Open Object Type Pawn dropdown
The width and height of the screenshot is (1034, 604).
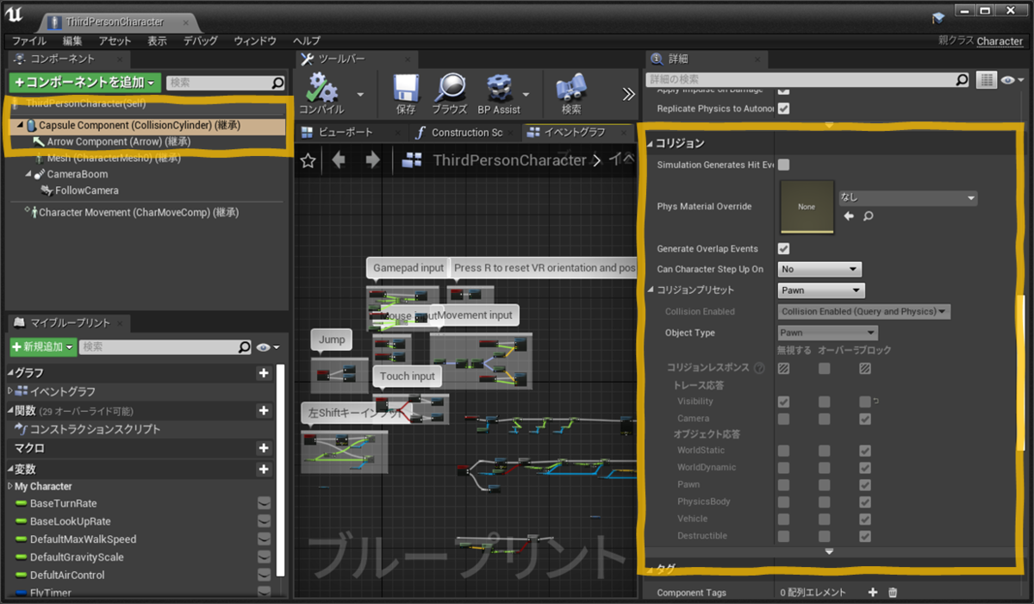[827, 333]
